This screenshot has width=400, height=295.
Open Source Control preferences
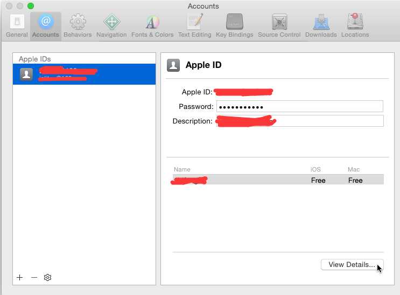(279, 26)
